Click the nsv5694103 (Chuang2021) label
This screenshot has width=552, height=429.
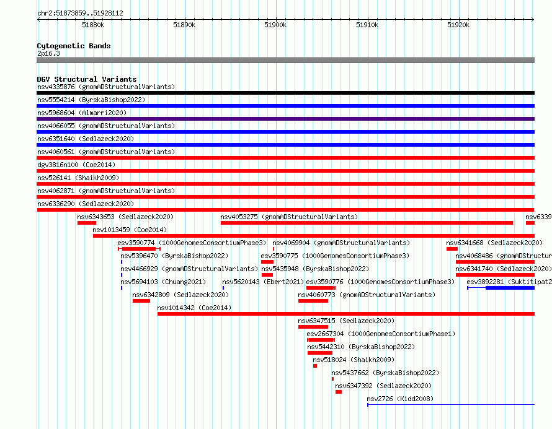[163, 282]
